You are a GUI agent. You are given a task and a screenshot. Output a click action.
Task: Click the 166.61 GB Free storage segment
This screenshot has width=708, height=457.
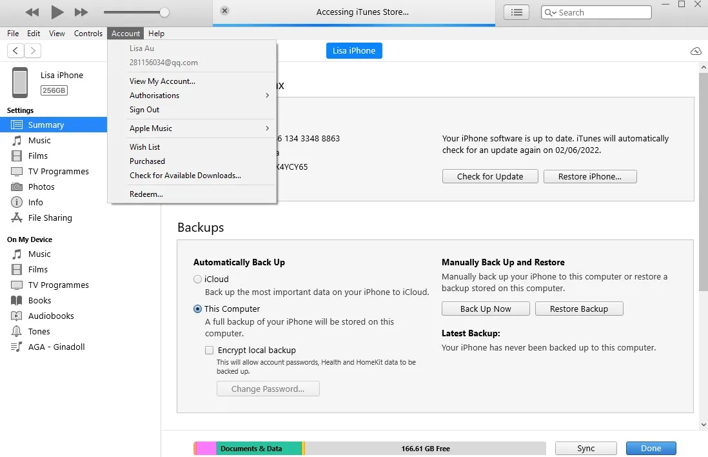click(426, 449)
